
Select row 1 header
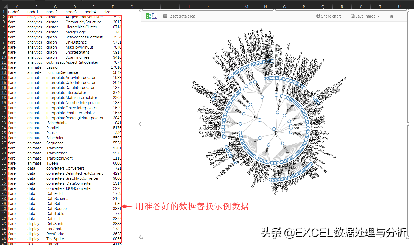click(x=4, y=12)
